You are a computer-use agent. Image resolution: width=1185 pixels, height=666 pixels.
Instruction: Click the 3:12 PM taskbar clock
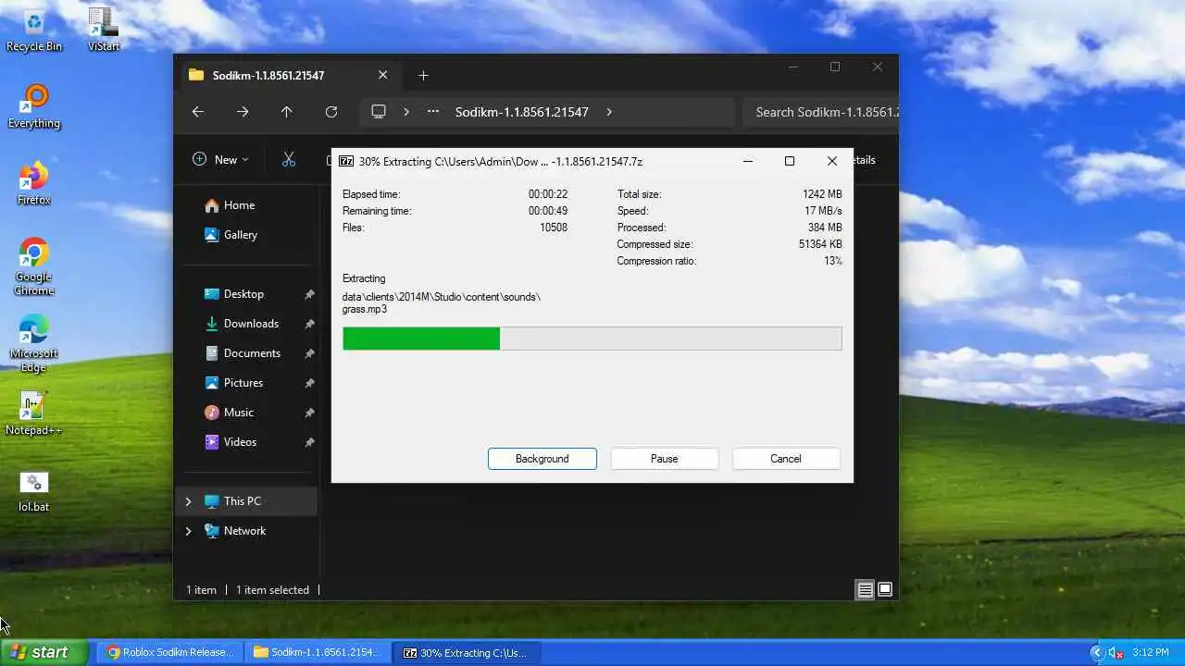[x=1151, y=653]
